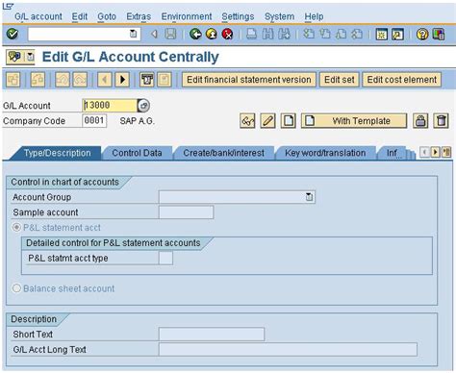The width and height of the screenshot is (456, 373).
Task: Click the Sample account field
Action: point(186,212)
